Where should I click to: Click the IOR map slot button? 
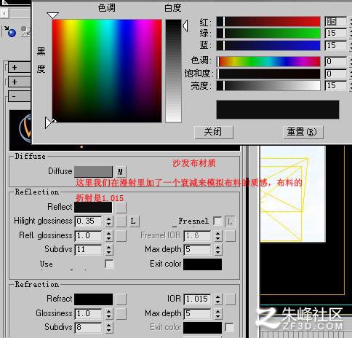(x=230, y=299)
